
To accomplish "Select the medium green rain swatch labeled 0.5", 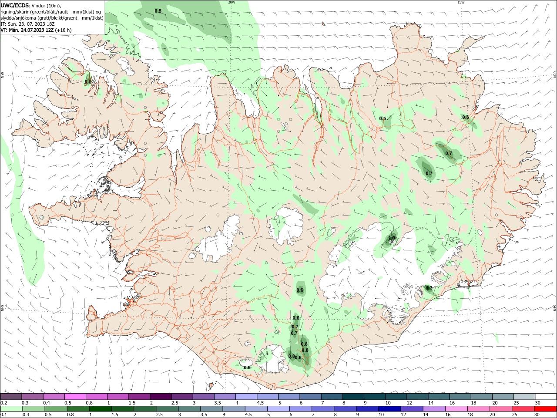I will pos(56,409).
